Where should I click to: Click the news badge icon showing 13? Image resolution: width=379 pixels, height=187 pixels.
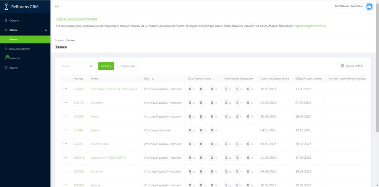pyautogui.click(x=7, y=57)
